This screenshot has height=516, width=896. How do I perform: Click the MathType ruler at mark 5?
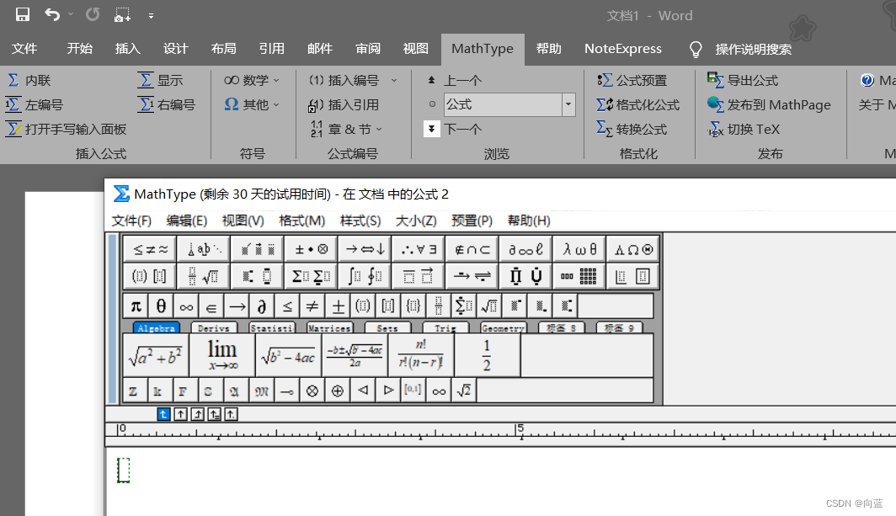pyautogui.click(x=520, y=429)
